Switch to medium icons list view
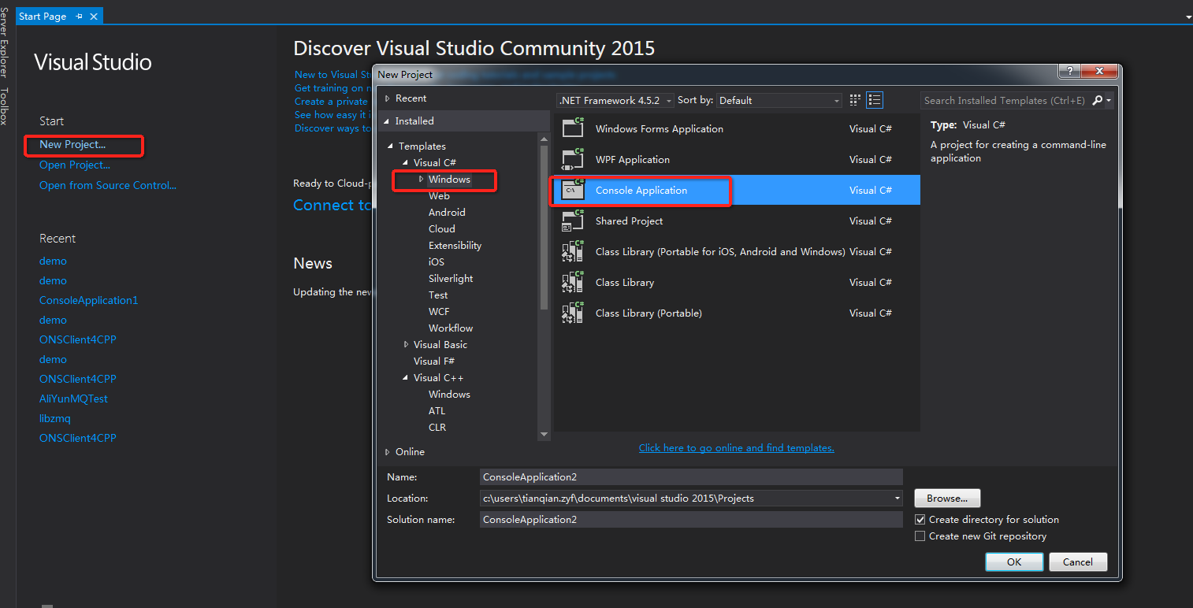This screenshot has height=608, width=1193. point(875,100)
